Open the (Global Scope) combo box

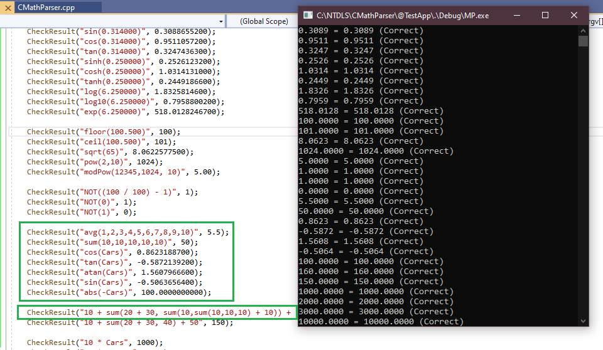coord(264,21)
